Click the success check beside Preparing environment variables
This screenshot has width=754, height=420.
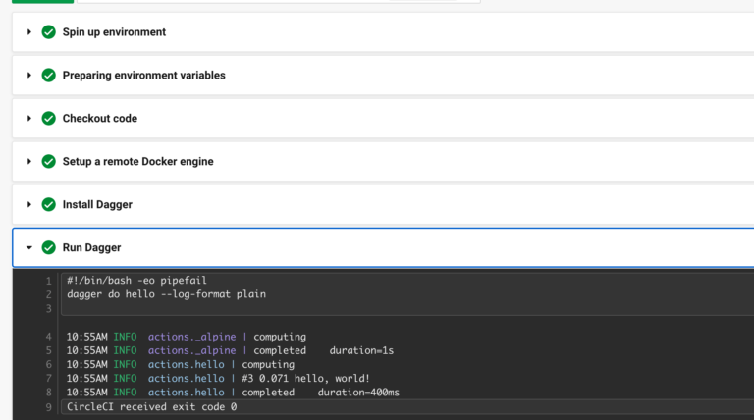click(48, 76)
